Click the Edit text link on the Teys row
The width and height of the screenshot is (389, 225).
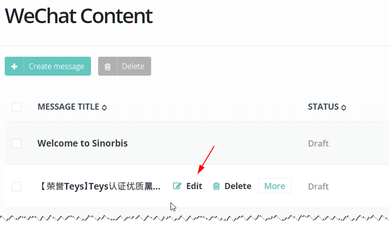194,186
